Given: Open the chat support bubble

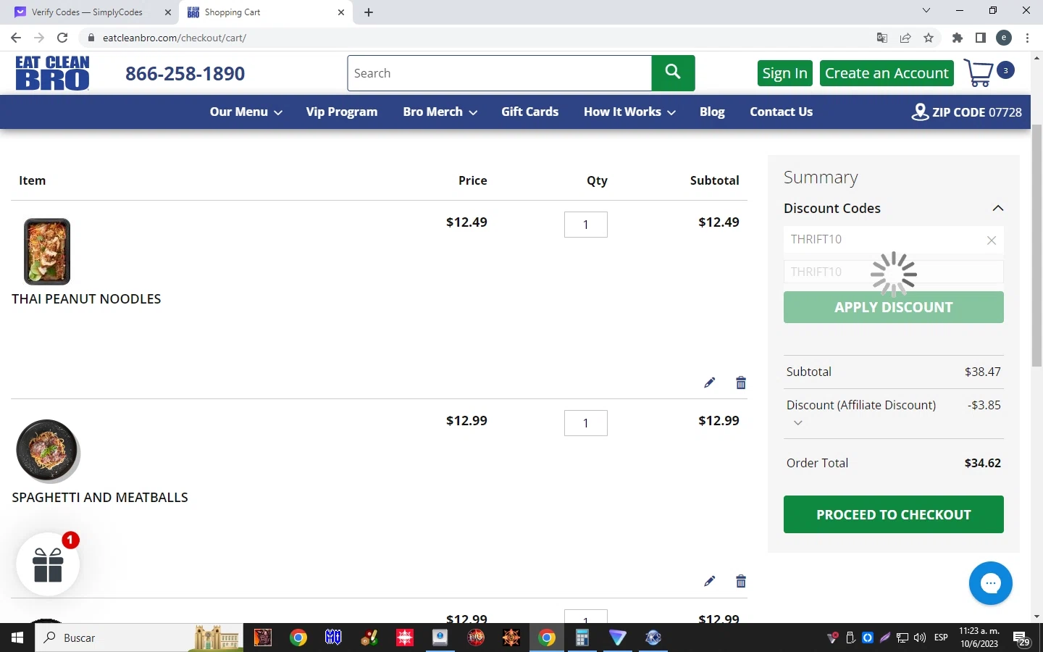Looking at the screenshot, I should click(x=990, y=583).
